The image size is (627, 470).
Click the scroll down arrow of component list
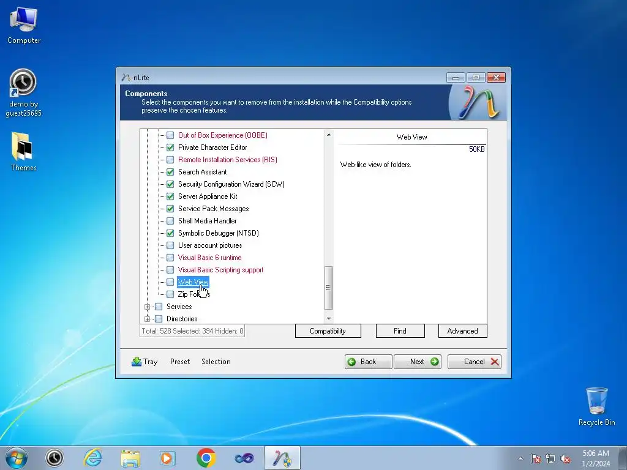[328, 318]
